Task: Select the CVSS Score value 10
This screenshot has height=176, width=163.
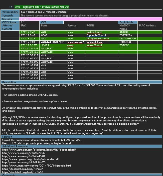Action: 29,22
